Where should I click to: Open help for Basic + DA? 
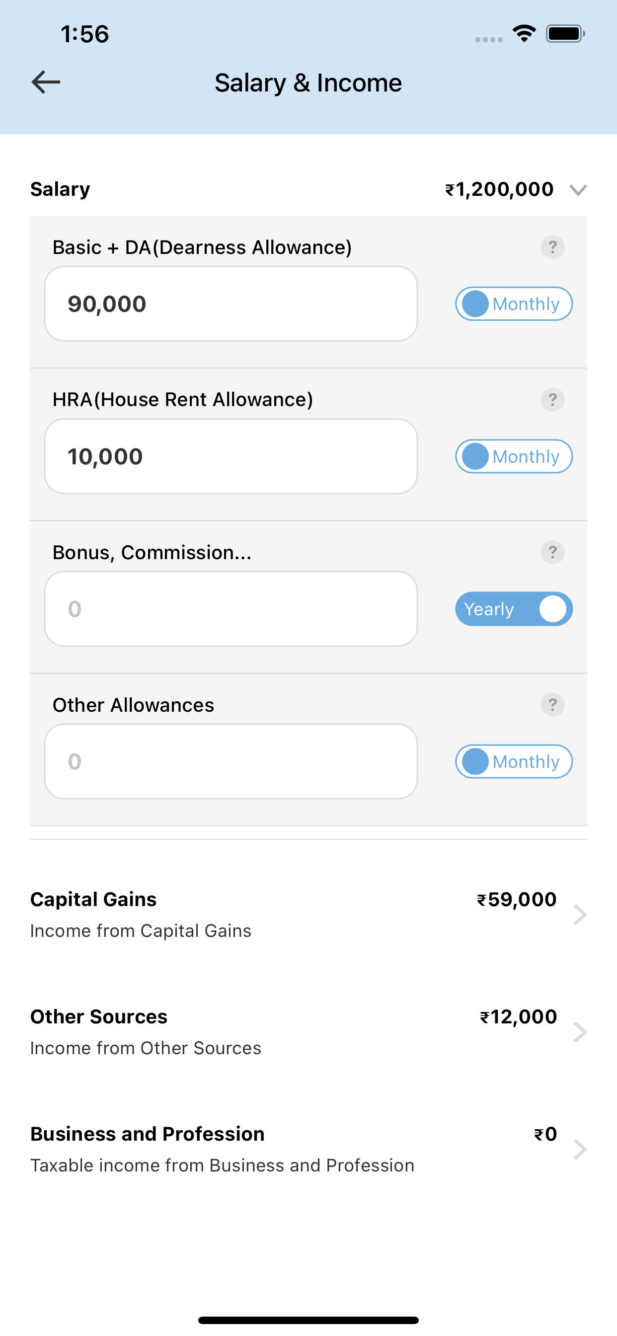pos(553,248)
